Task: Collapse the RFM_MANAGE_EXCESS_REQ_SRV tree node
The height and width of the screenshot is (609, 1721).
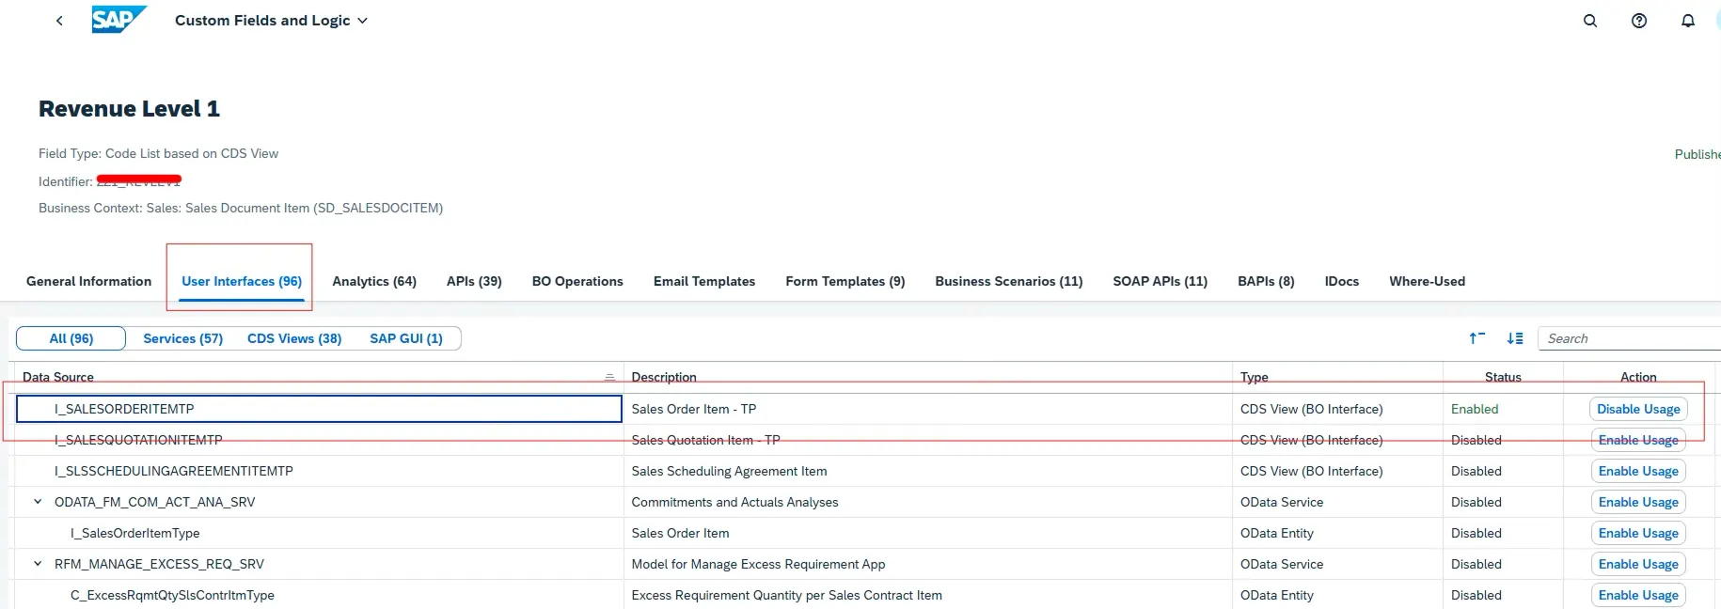Action: [38, 564]
